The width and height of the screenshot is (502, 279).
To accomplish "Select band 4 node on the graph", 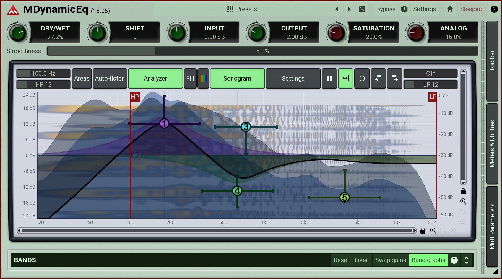I will point(237,191).
